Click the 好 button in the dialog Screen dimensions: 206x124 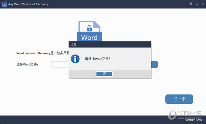point(104,74)
